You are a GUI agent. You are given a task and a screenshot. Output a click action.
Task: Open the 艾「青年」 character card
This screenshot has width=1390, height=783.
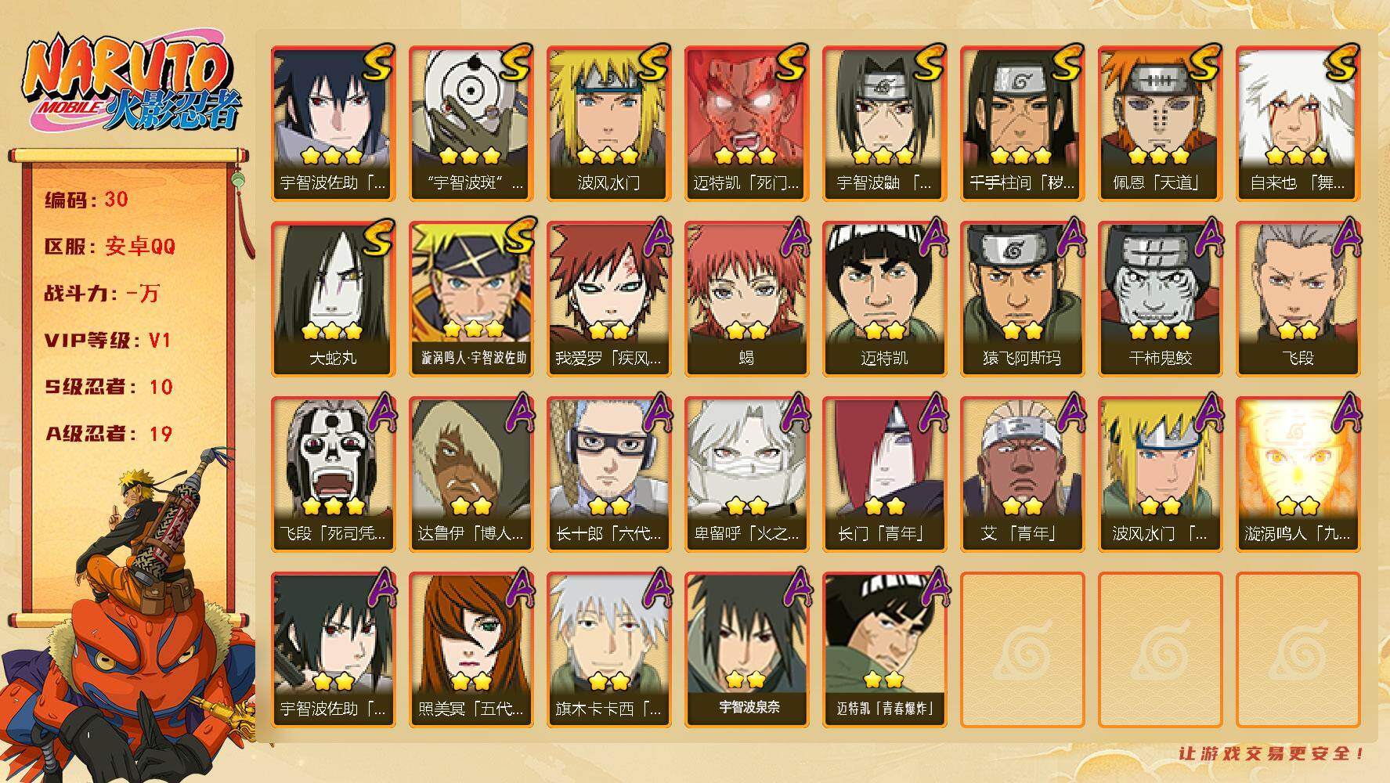click(x=1022, y=474)
